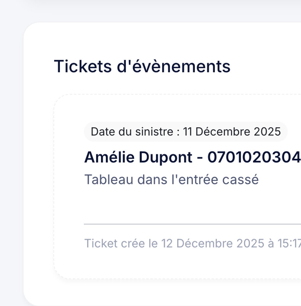Click the "Tickets d'évènements" heading

pos(142,66)
